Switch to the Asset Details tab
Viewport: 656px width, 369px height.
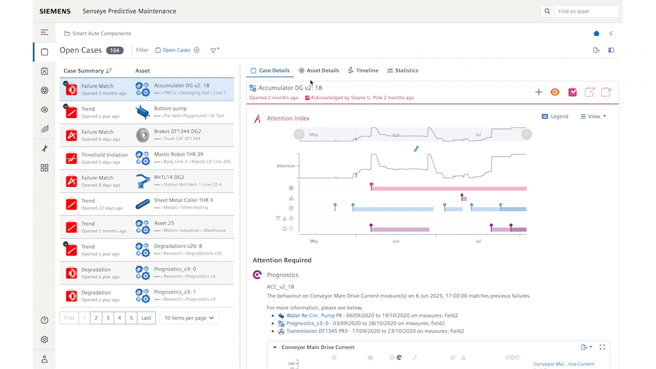[x=319, y=71]
